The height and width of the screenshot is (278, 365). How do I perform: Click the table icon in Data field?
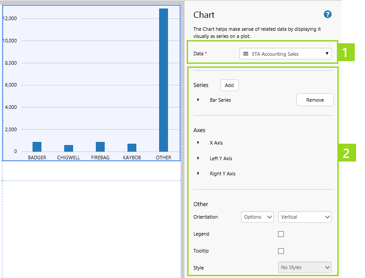click(246, 54)
